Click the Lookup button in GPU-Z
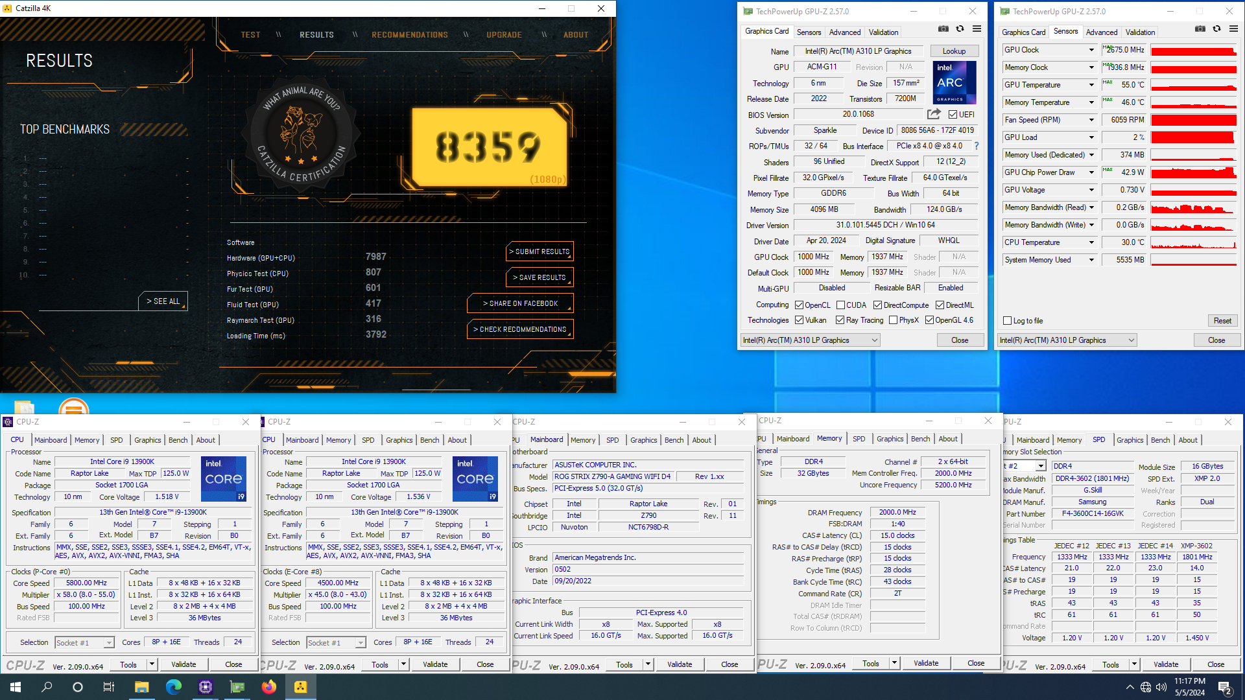 click(954, 51)
